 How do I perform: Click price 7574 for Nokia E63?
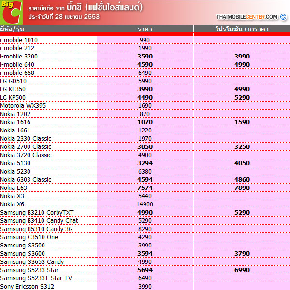click(x=145, y=188)
